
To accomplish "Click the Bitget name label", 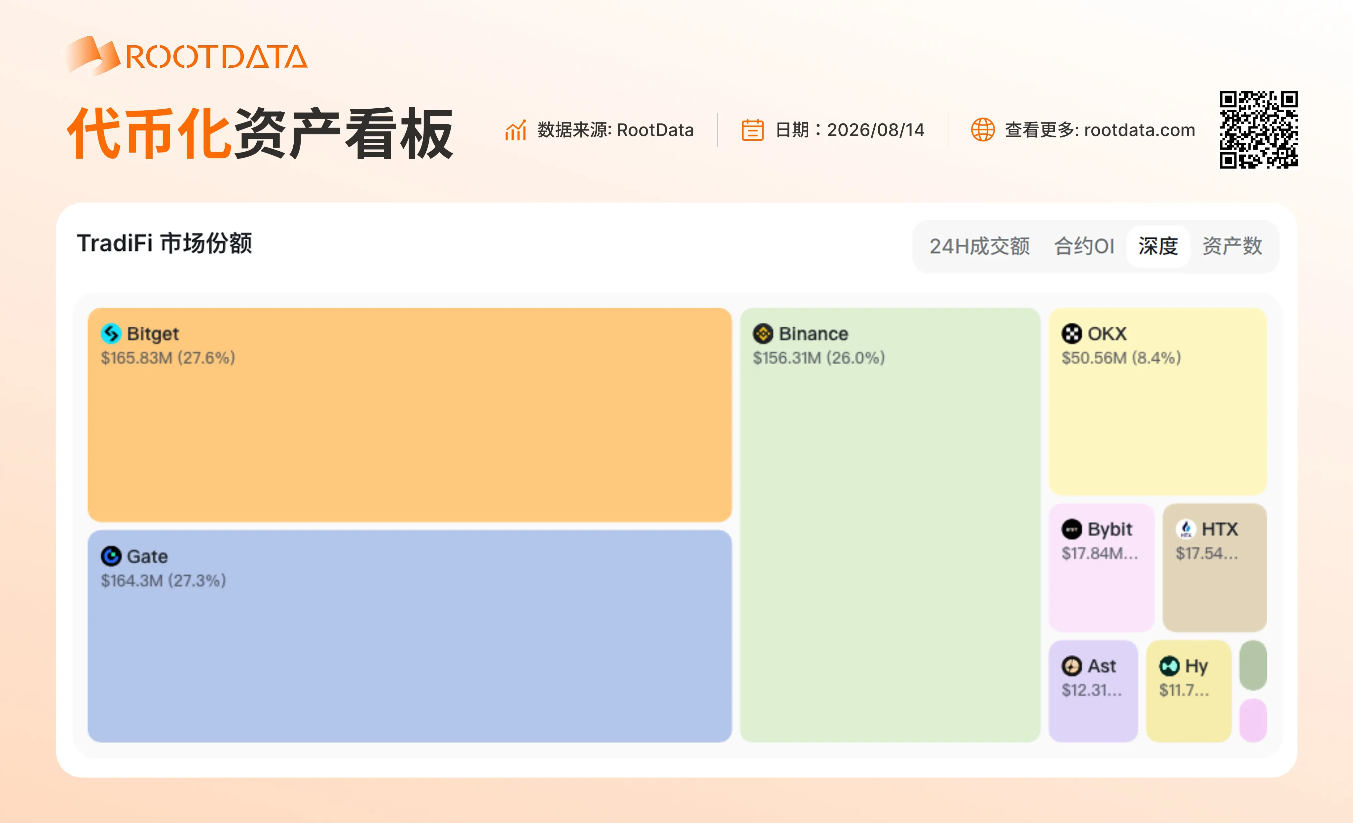I will tap(153, 334).
